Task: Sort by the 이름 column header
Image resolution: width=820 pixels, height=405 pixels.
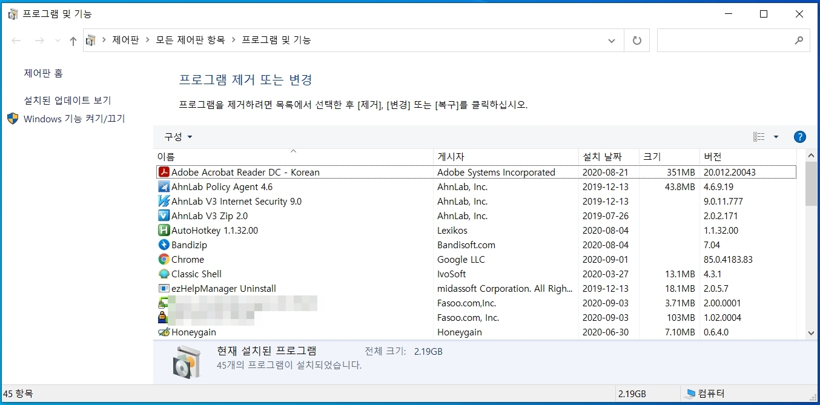Action: point(294,156)
